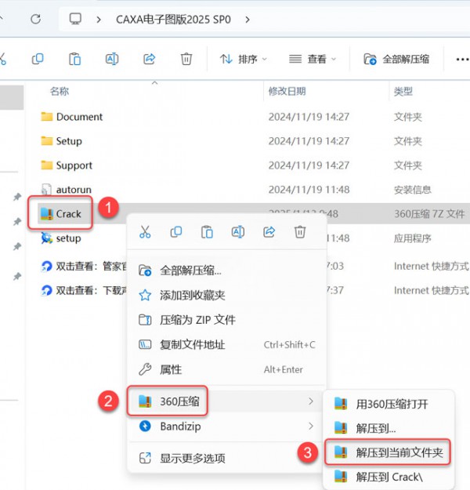
Task: Select the 双击查看：管家 shortcut
Action: click(x=84, y=267)
